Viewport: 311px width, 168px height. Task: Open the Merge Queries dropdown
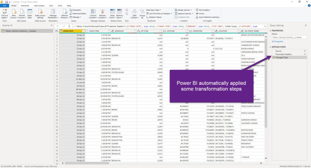[183, 10]
